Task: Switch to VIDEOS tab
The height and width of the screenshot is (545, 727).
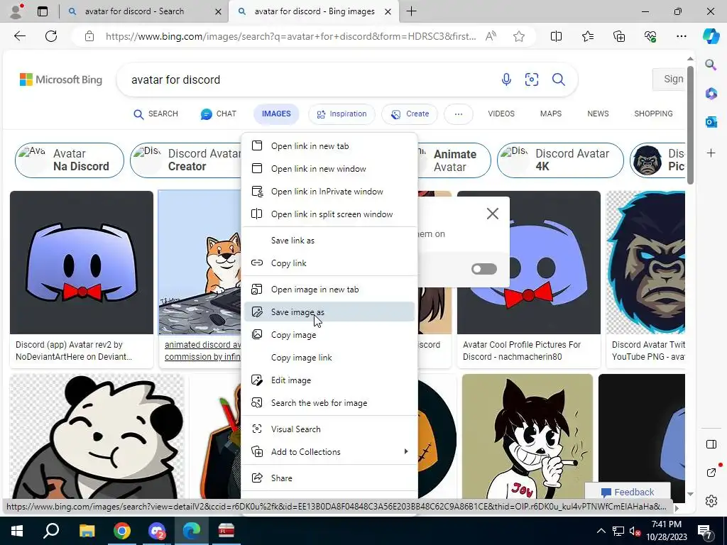Action: pos(501,114)
